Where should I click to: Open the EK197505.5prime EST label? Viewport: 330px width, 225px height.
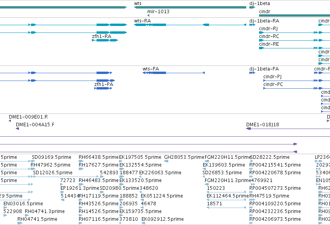click(140, 157)
